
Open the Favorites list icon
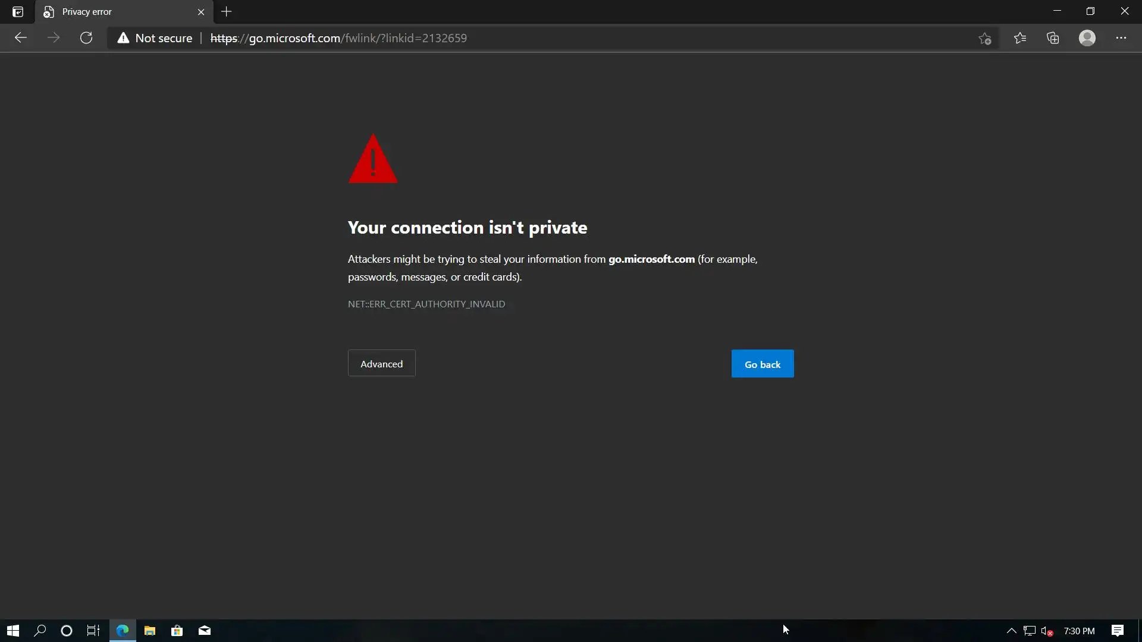1020,38
